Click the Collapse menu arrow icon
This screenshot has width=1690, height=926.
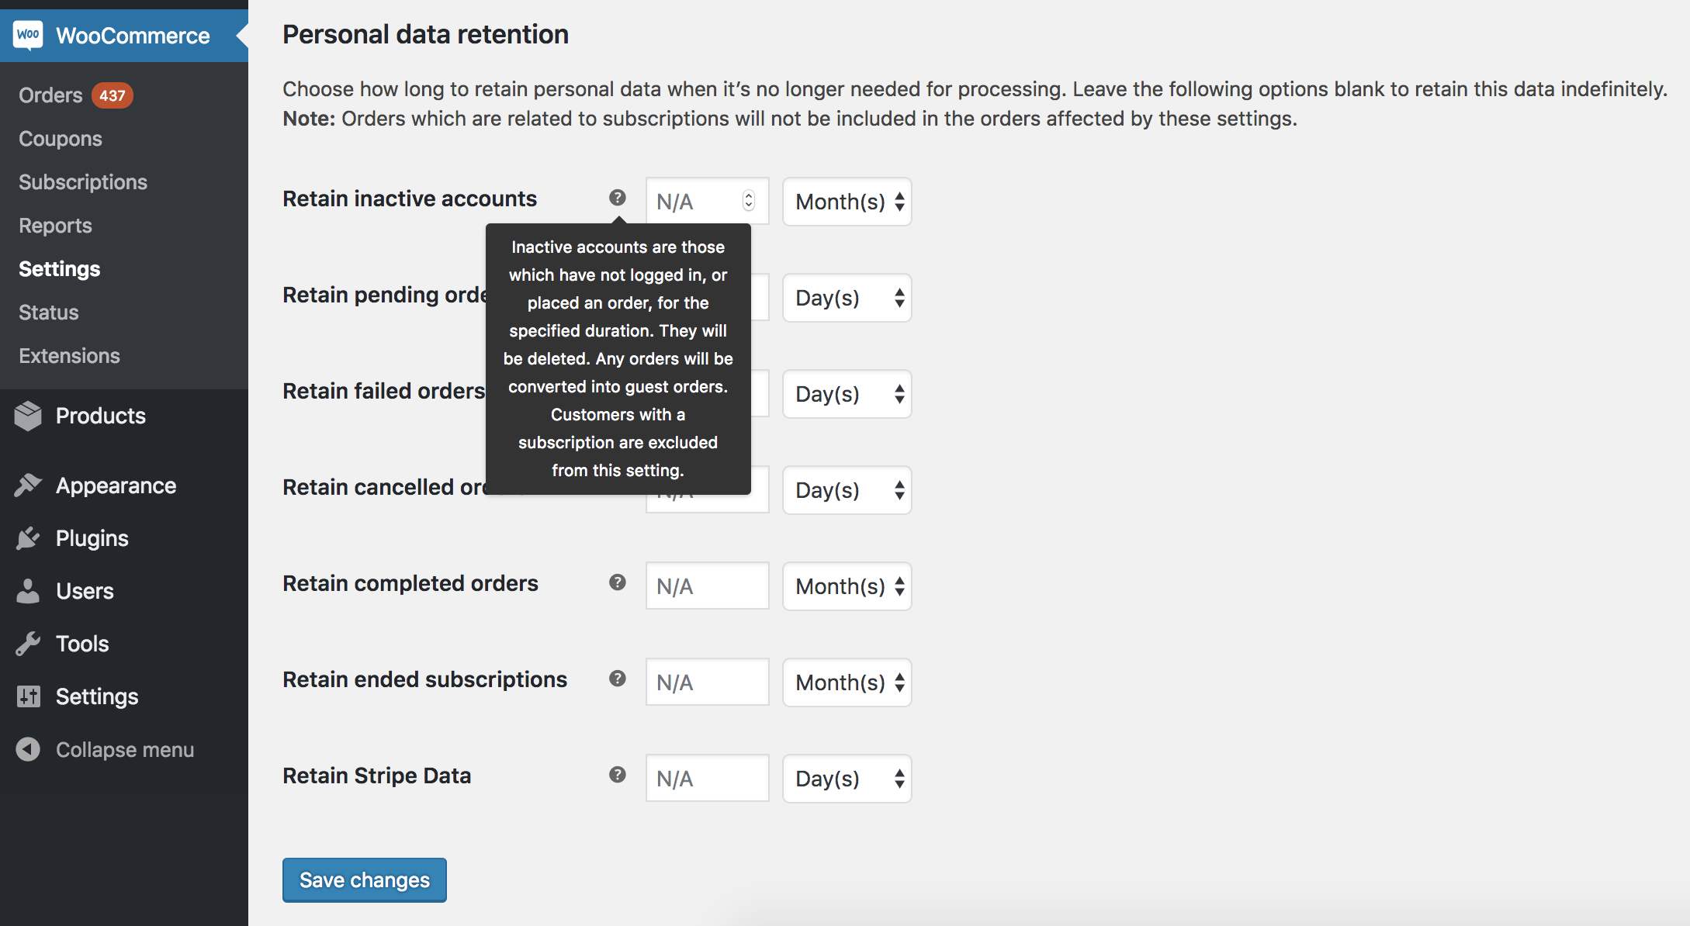(x=28, y=749)
